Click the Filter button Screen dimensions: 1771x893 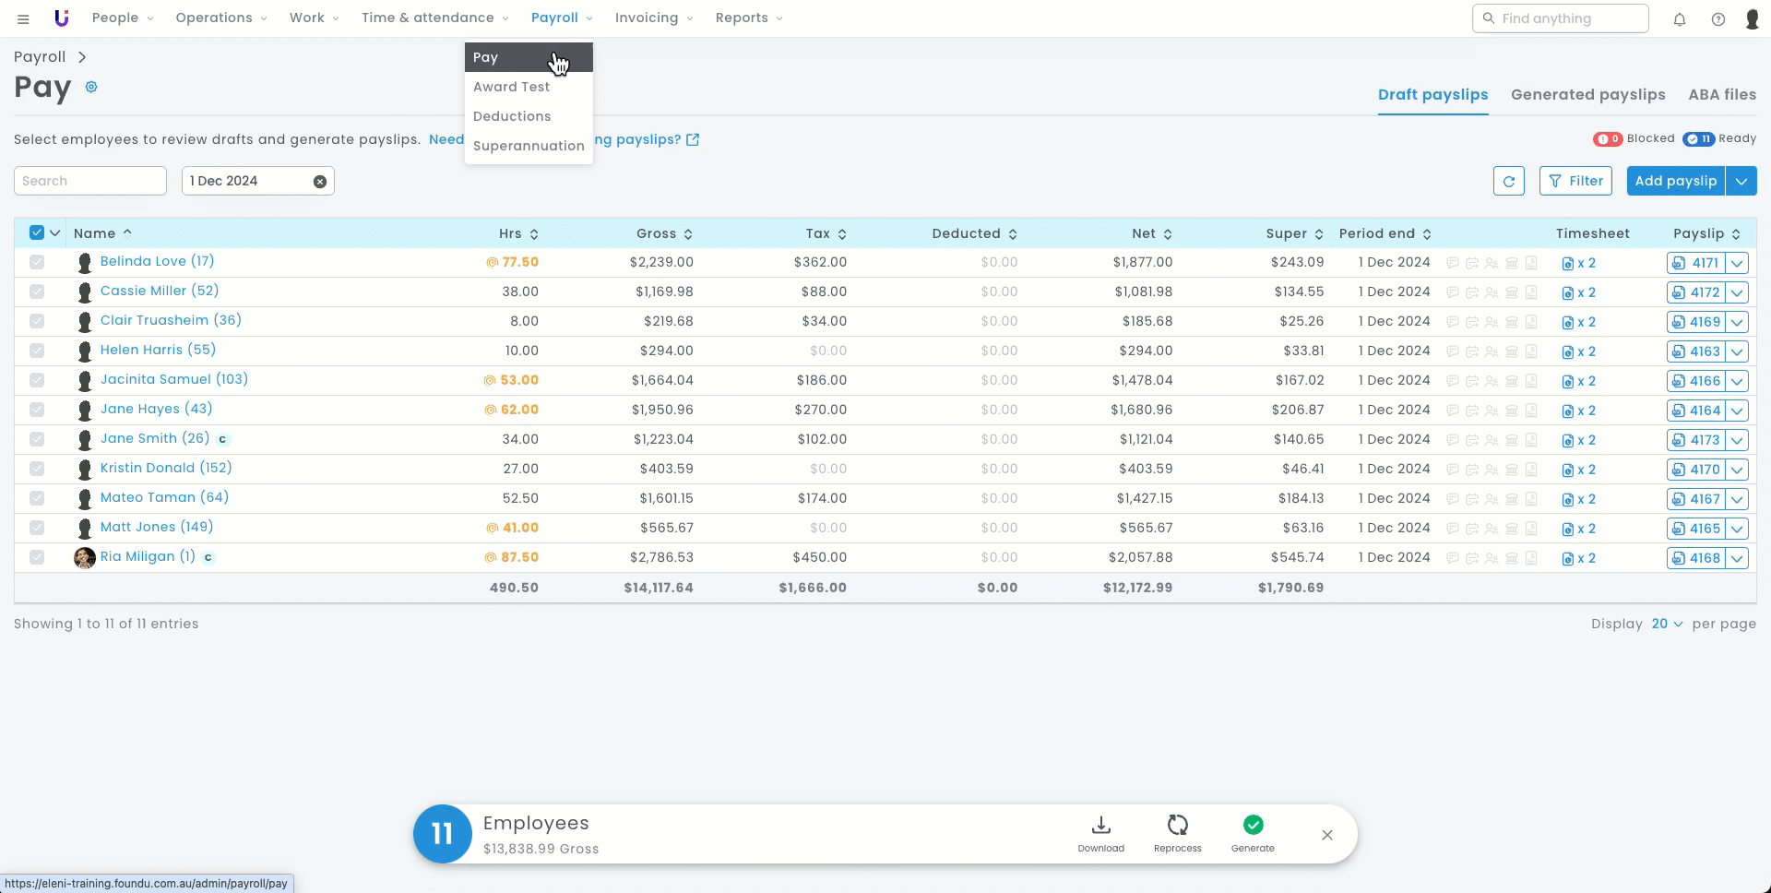1575,181
